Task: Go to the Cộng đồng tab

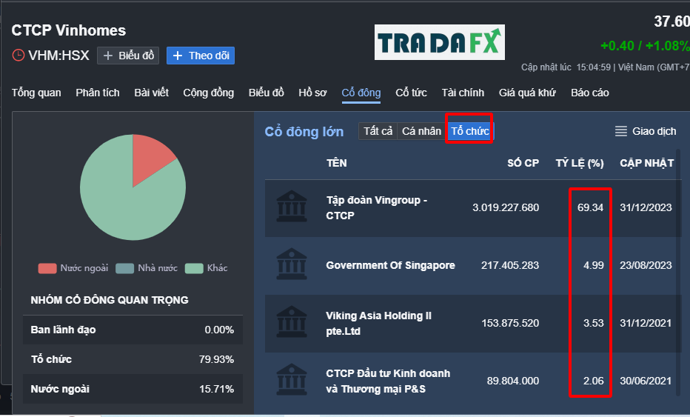Action: click(x=209, y=93)
